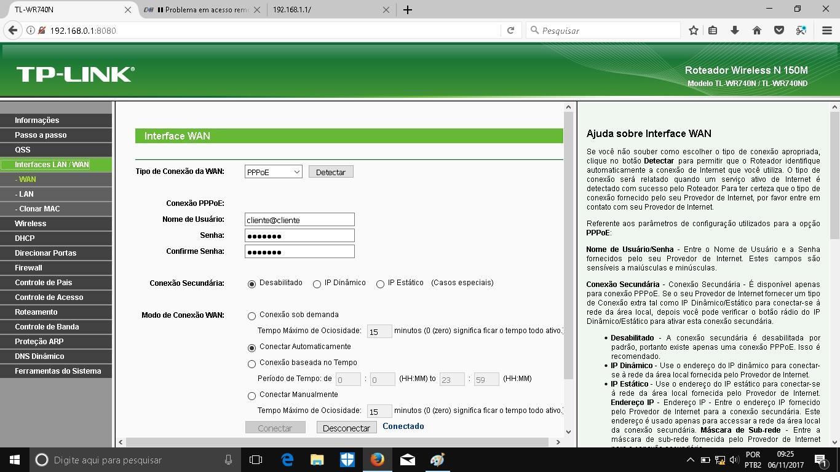Close the TL-WR740N tab
Image resolution: width=840 pixels, height=472 pixels.
pyautogui.click(x=128, y=10)
